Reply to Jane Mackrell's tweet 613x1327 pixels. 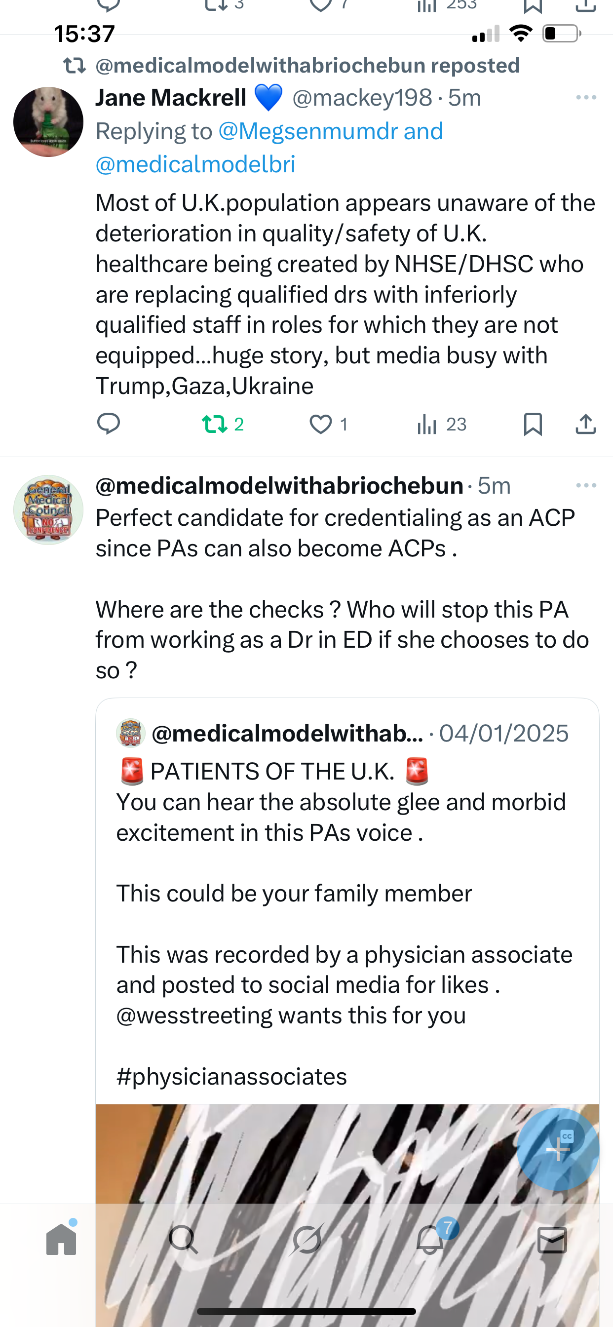108,424
